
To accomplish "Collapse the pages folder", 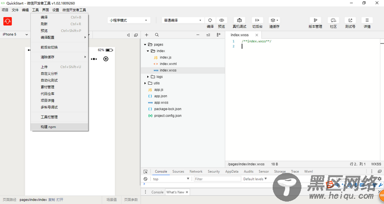I will (145, 45).
